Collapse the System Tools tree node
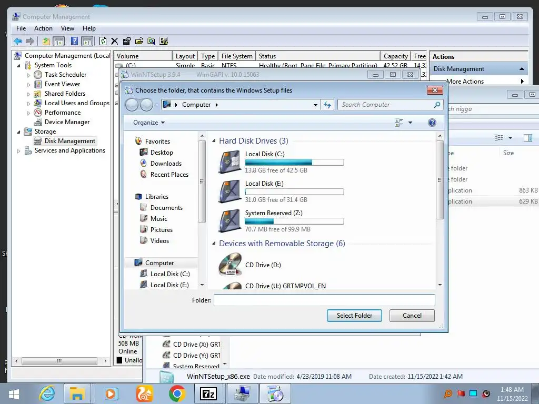The height and width of the screenshot is (404, 539). (x=18, y=65)
